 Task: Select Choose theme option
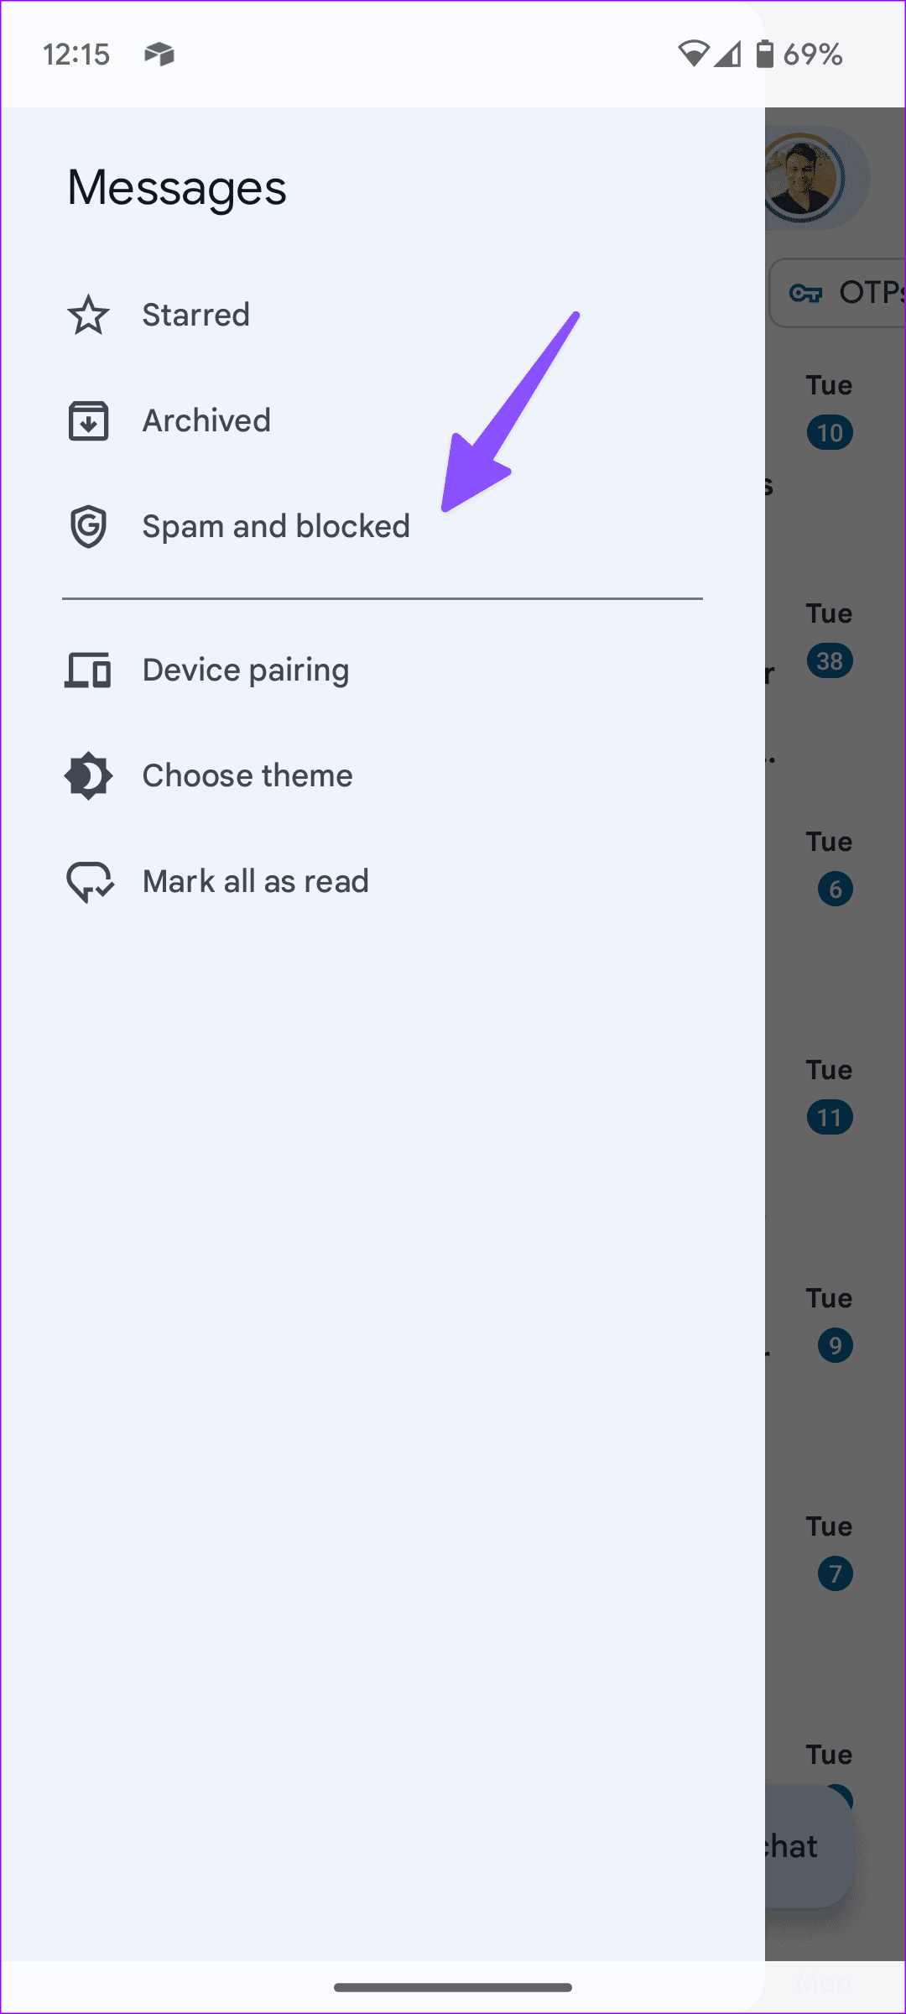(247, 776)
